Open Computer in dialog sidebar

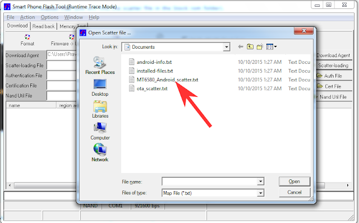[x=100, y=131]
